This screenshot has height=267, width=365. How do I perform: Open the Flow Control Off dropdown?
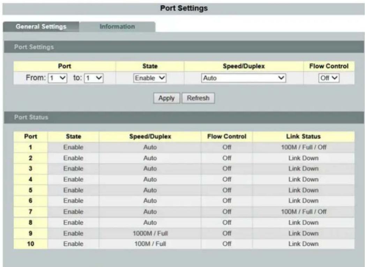(329, 78)
